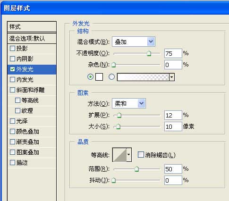The width and height of the screenshot is (229, 201).
Task: Enable the 图案叠加 pattern overlay checkbox
Action: (12, 152)
